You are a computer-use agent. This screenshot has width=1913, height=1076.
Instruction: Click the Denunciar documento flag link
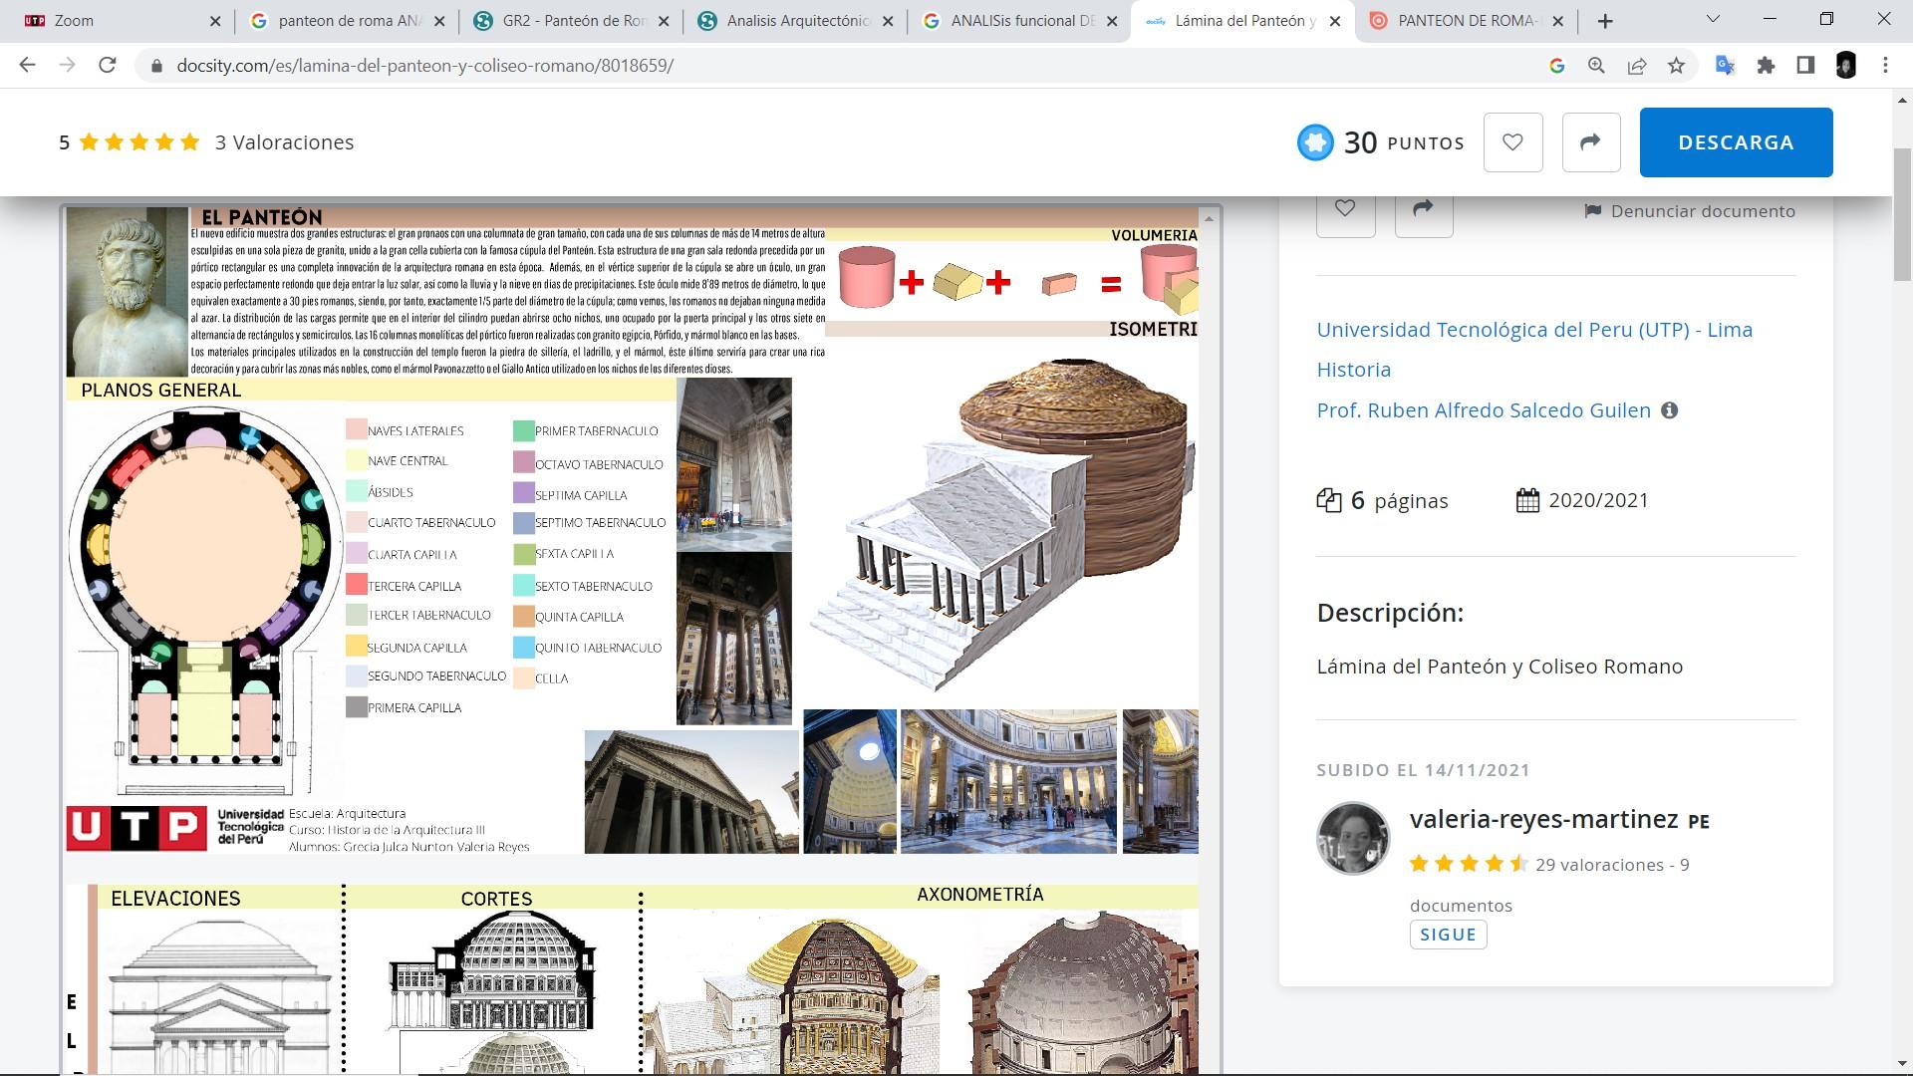(1690, 211)
